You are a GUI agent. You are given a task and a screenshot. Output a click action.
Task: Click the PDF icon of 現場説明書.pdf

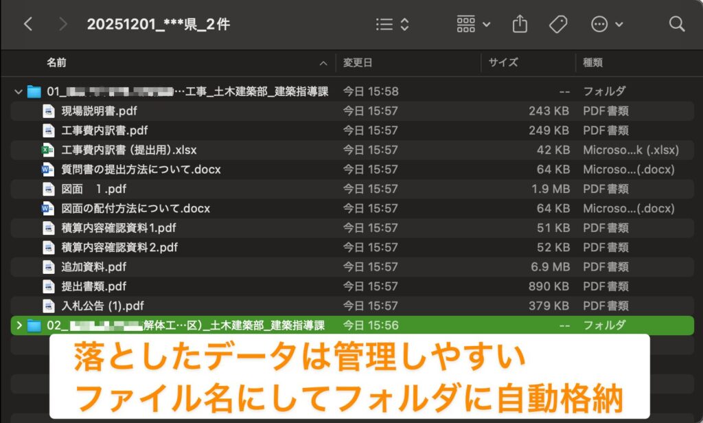click(48, 111)
